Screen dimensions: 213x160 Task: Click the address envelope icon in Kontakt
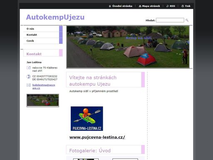tap(28, 68)
